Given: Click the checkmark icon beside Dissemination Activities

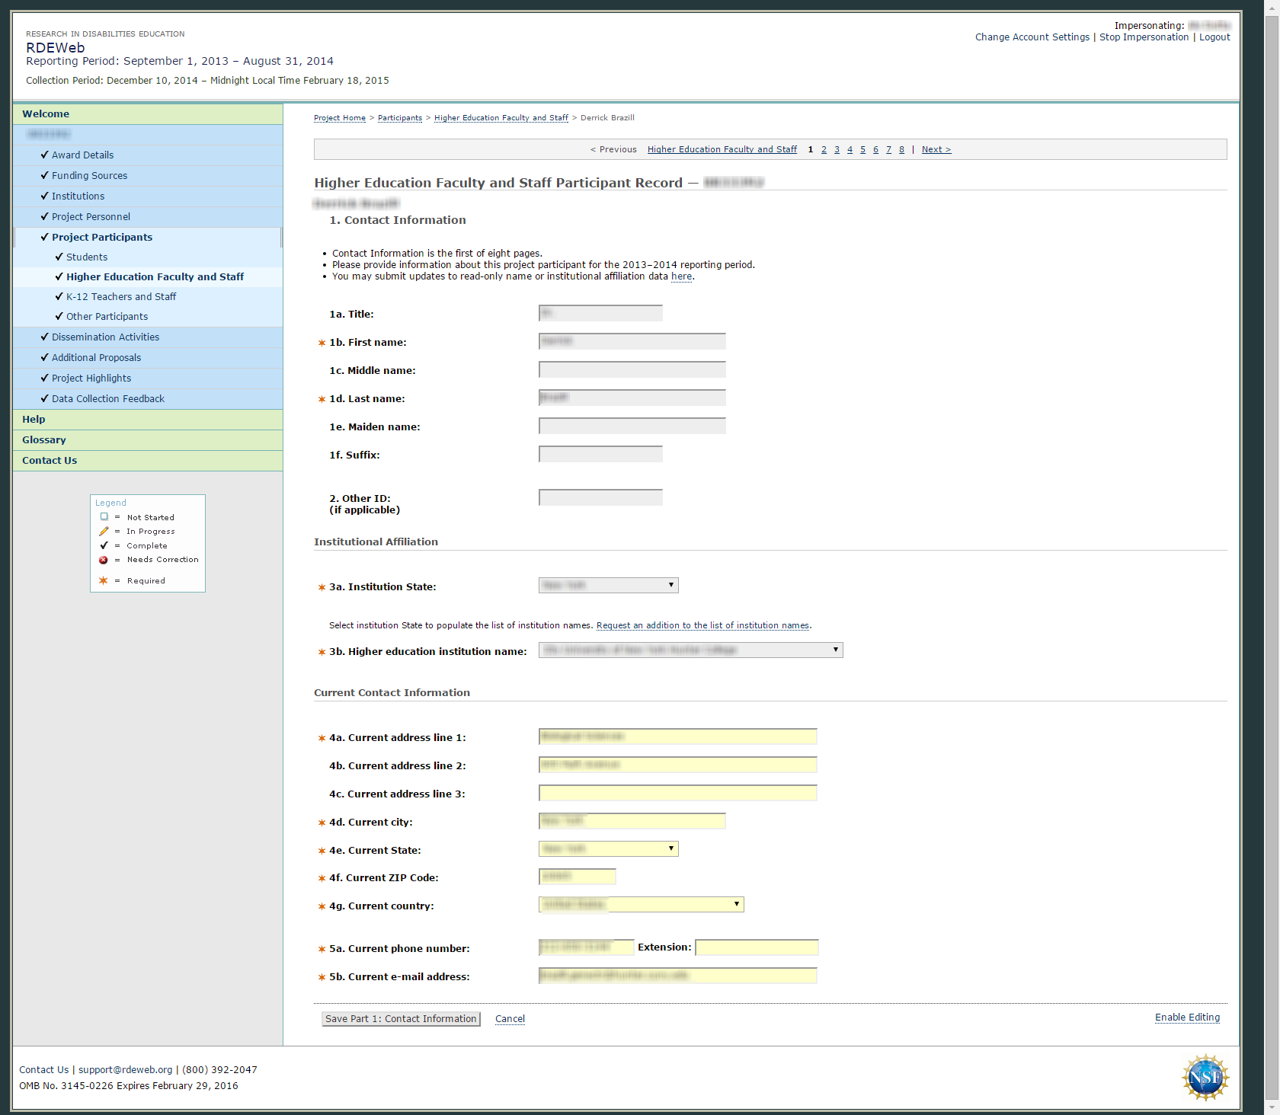Looking at the screenshot, I should pyautogui.click(x=44, y=337).
